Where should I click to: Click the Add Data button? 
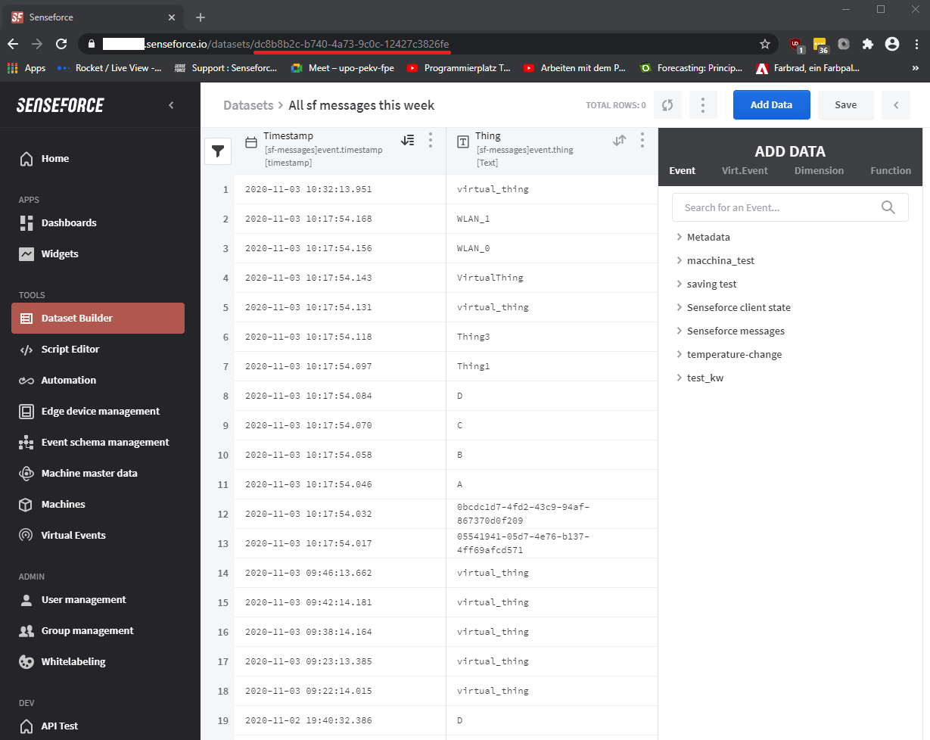771,105
